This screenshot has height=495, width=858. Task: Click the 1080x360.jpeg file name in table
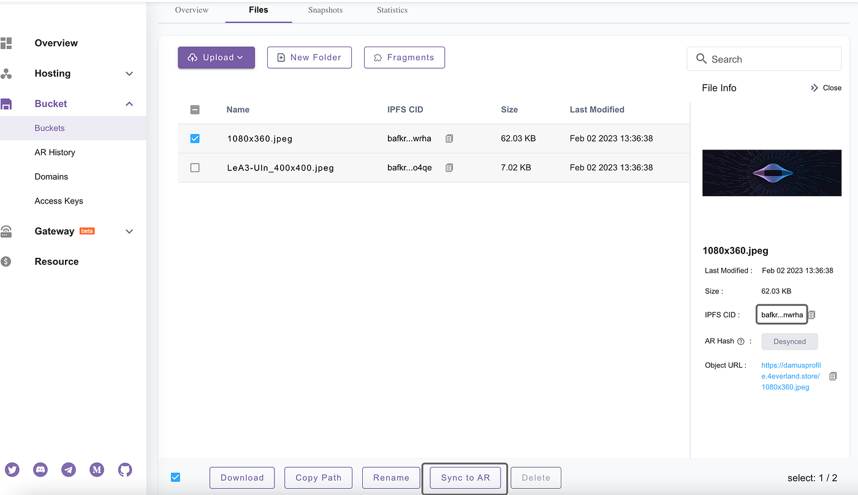[x=260, y=138]
